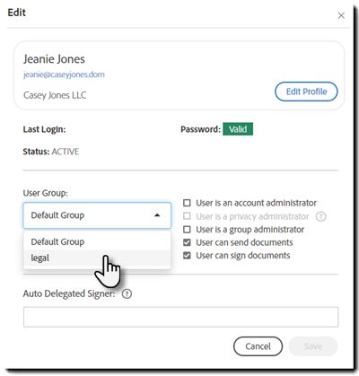Tick User is a privacy administrator checkbox
Viewport: 359px width, 376px height.
tap(187, 216)
